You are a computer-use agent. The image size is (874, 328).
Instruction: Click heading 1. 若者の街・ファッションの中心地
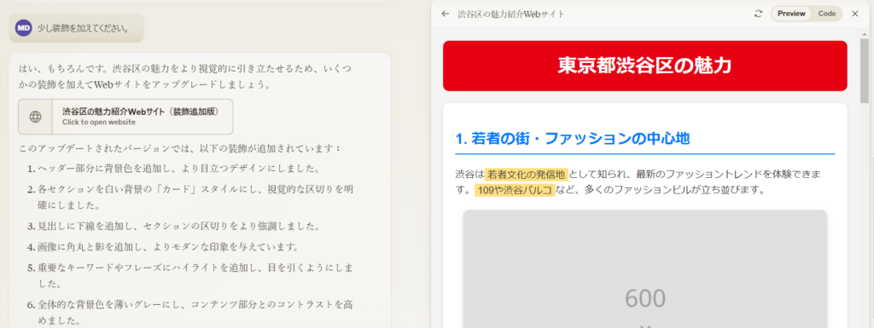[x=573, y=138]
